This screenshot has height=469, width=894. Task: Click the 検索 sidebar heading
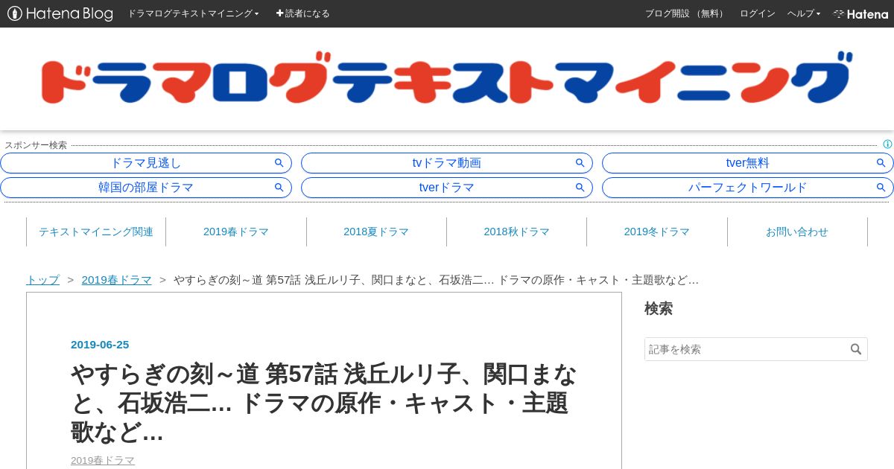pyautogui.click(x=659, y=308)
